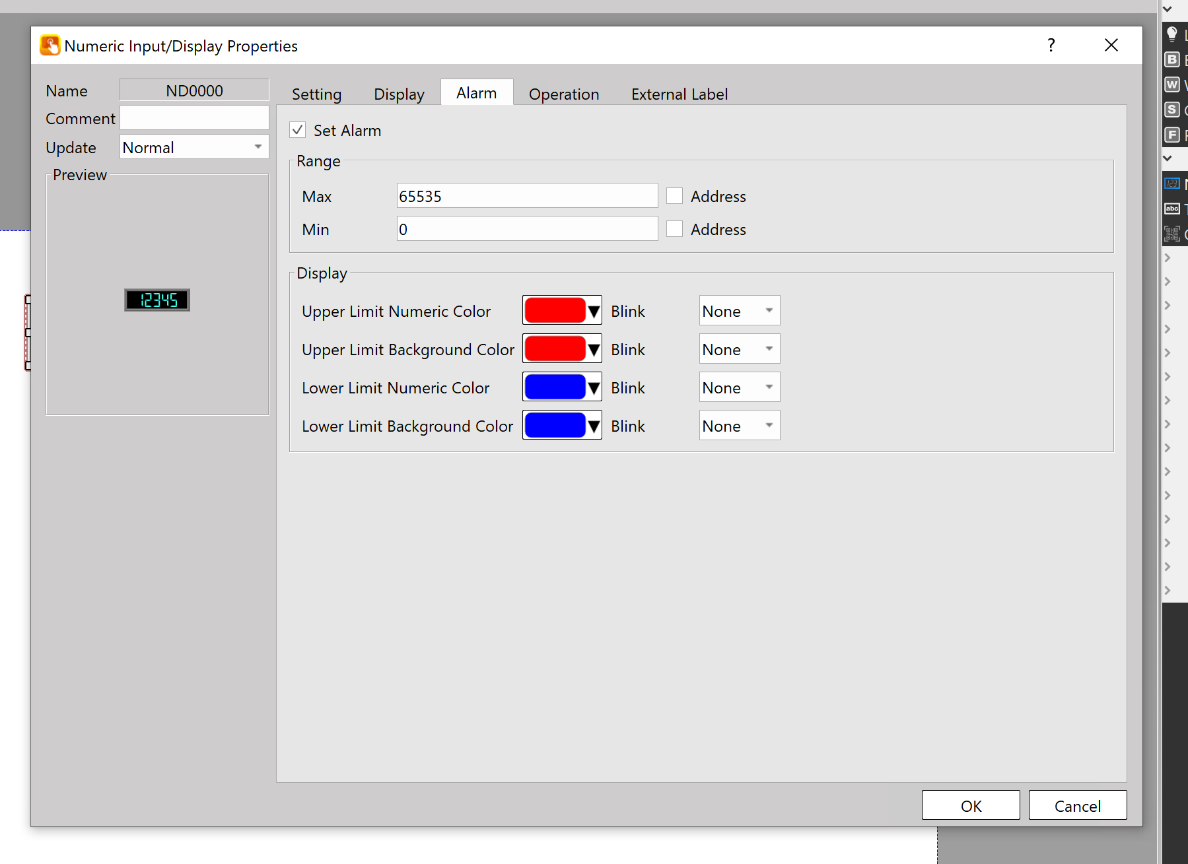Viewport: 1188px width, 864px height.
Task: Click the Cancel button
Action: click(1077, 805)
